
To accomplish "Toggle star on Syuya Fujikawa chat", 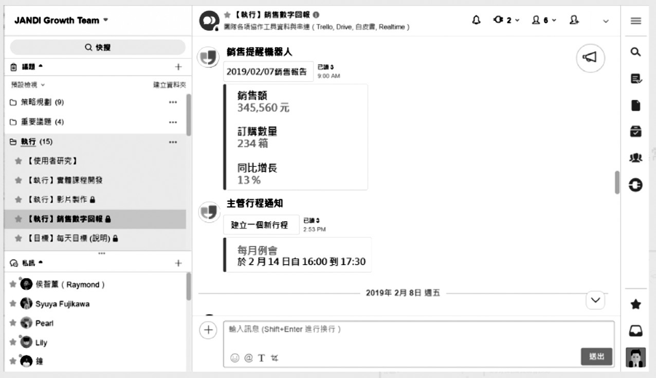I will 13,304.
